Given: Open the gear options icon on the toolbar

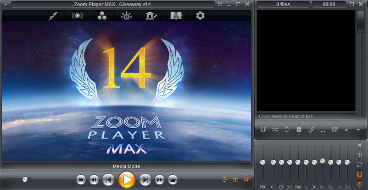Looking at the screenshot, I should click(x=200, y=16).
